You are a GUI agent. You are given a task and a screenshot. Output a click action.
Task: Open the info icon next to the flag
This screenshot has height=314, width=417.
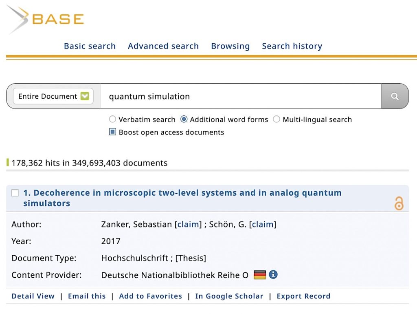click(x=273, y=275)
